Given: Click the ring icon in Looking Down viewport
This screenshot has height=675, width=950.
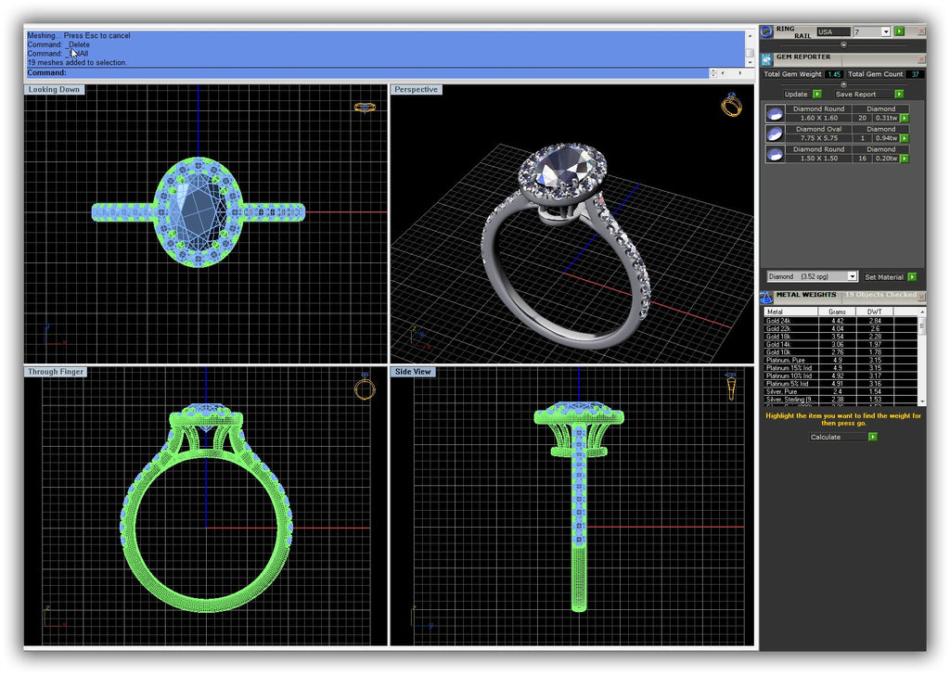Looking at the screenshot, I should pos(365,108).
